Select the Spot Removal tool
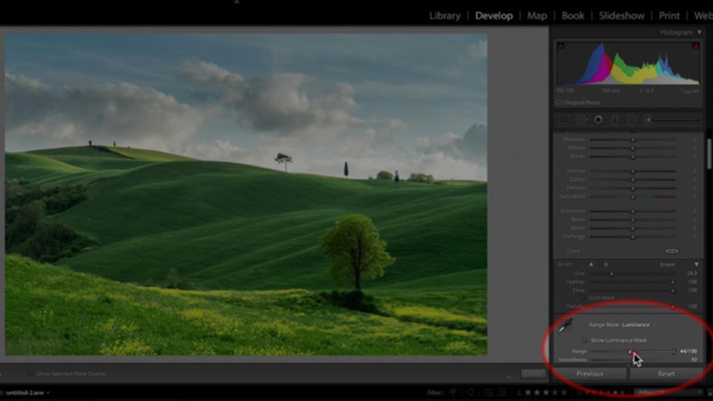The width and height of the screenshot is (713, 401). click(581, 120)
